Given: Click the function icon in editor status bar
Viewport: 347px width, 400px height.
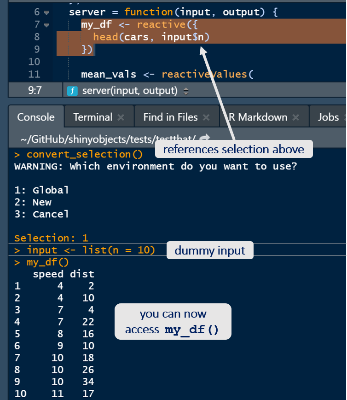Looking at the screenshot, I should point(72,91).
